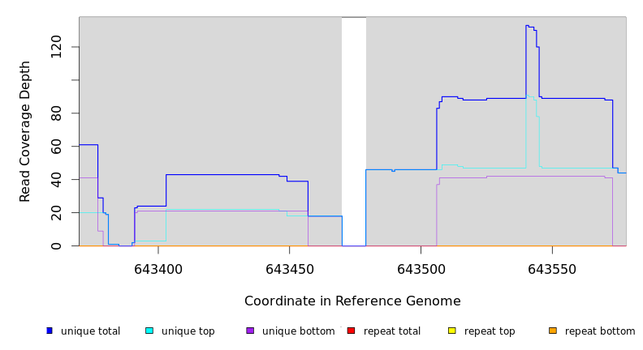The image size is (643, 350).
Task: Click the 643400 x-axis tick label
Action: tap(158, 269)
